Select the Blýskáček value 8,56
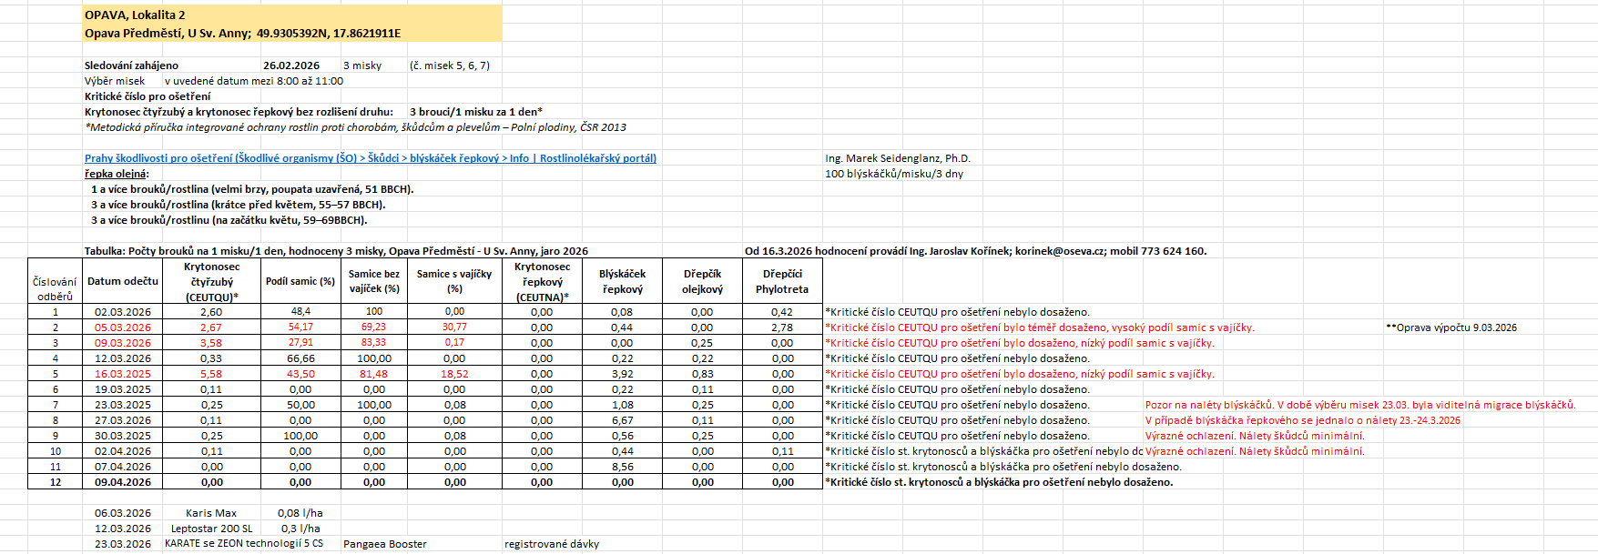 tap(622, 467)
